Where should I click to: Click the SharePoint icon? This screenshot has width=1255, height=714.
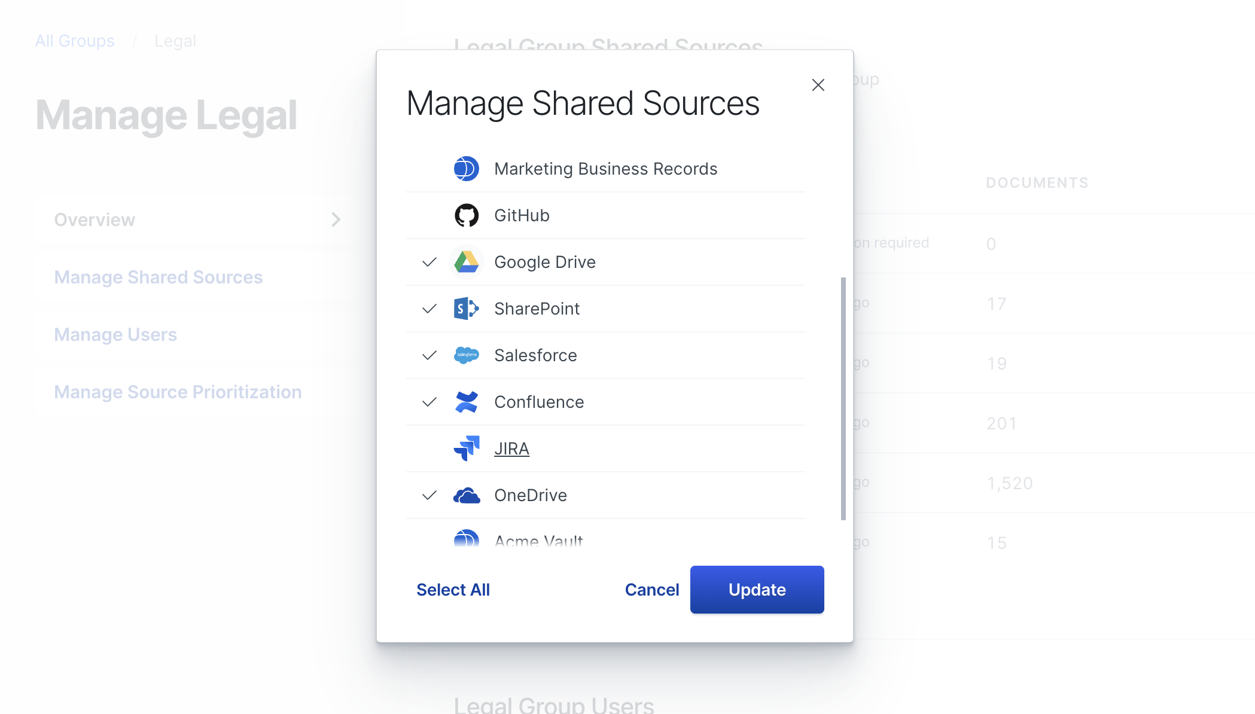[x=467, y=309]
